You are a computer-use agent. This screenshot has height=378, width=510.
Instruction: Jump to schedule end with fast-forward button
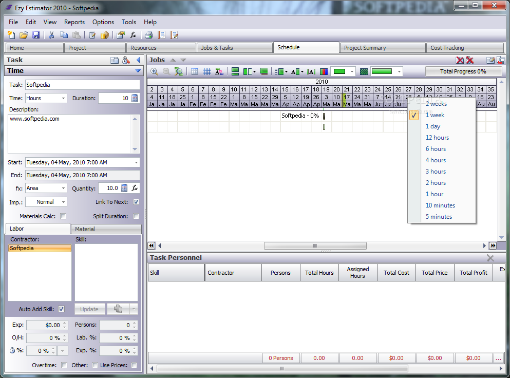pyautogui.click(x=493, y=245)
